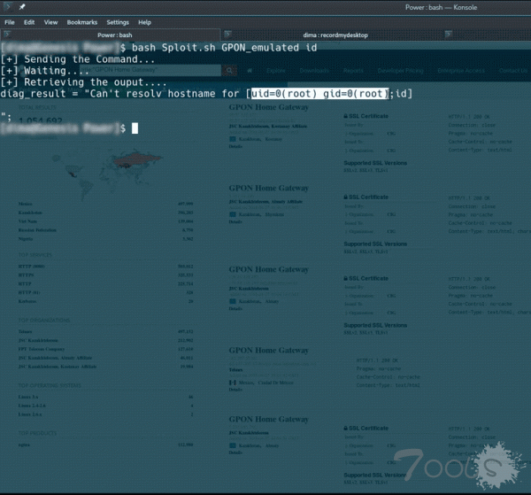
Task: Click the Konsole window menu icon
Action: (7, 6)
